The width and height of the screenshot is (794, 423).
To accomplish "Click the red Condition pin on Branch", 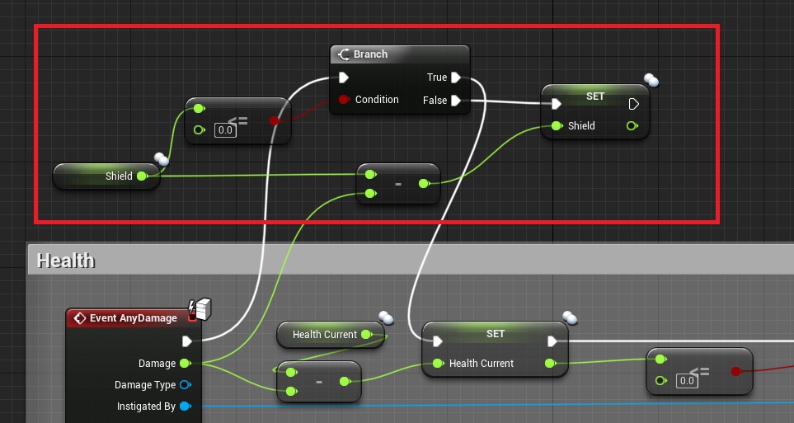I will point(344,100).
